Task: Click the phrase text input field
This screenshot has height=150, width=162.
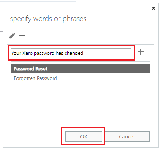Action: pyautogui.click(x=71, y=53)
